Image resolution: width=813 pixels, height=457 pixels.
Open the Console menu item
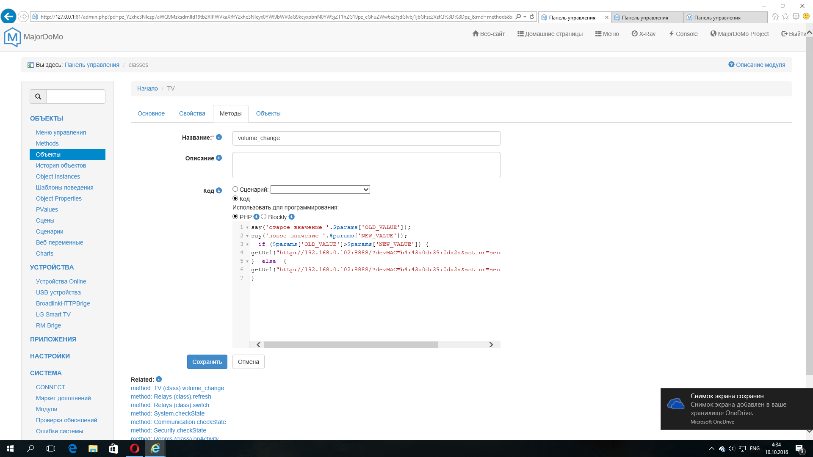coord(683,34)
